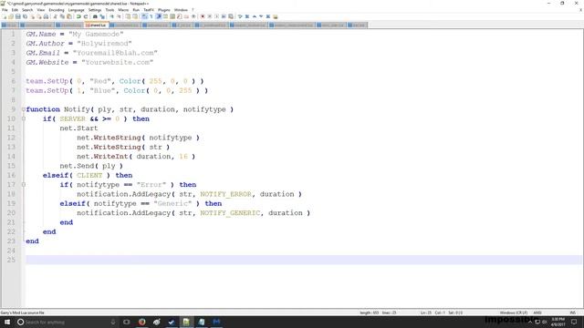
Task: Collapse fold marker at line 17
Action: tap(24, 184)
